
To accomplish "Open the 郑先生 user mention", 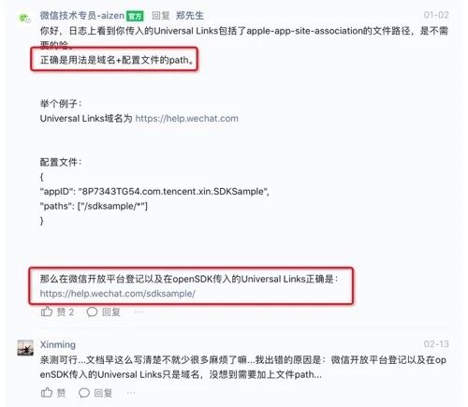I will pos(190,15).
